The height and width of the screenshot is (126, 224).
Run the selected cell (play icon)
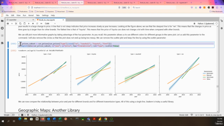[29, 23]
